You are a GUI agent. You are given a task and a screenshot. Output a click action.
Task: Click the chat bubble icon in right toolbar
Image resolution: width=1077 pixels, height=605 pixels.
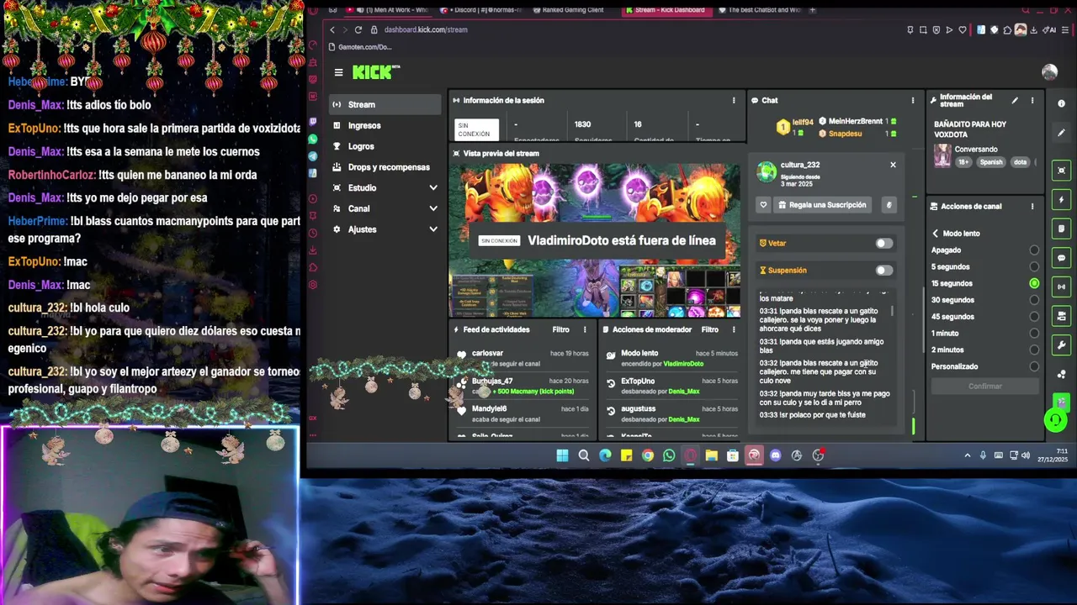pos(1061,258)
